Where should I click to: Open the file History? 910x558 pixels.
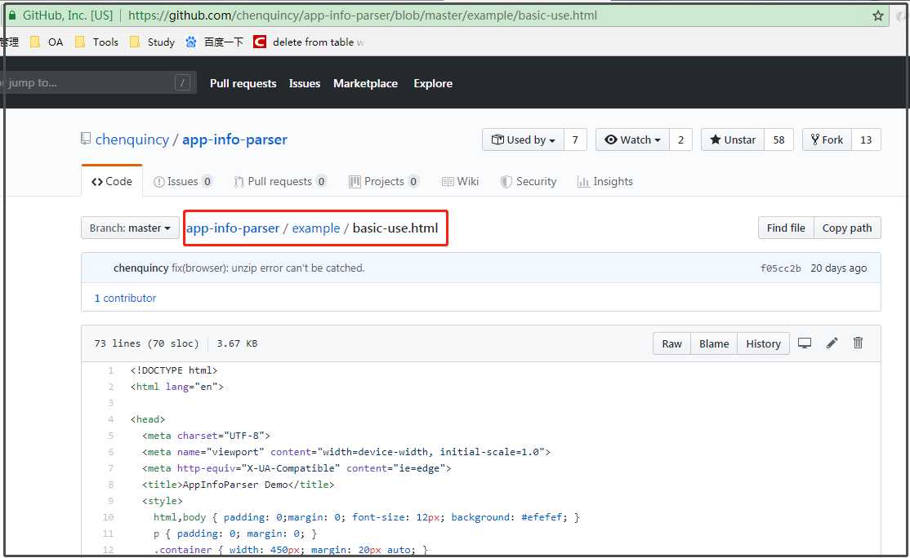pos(763,343)
